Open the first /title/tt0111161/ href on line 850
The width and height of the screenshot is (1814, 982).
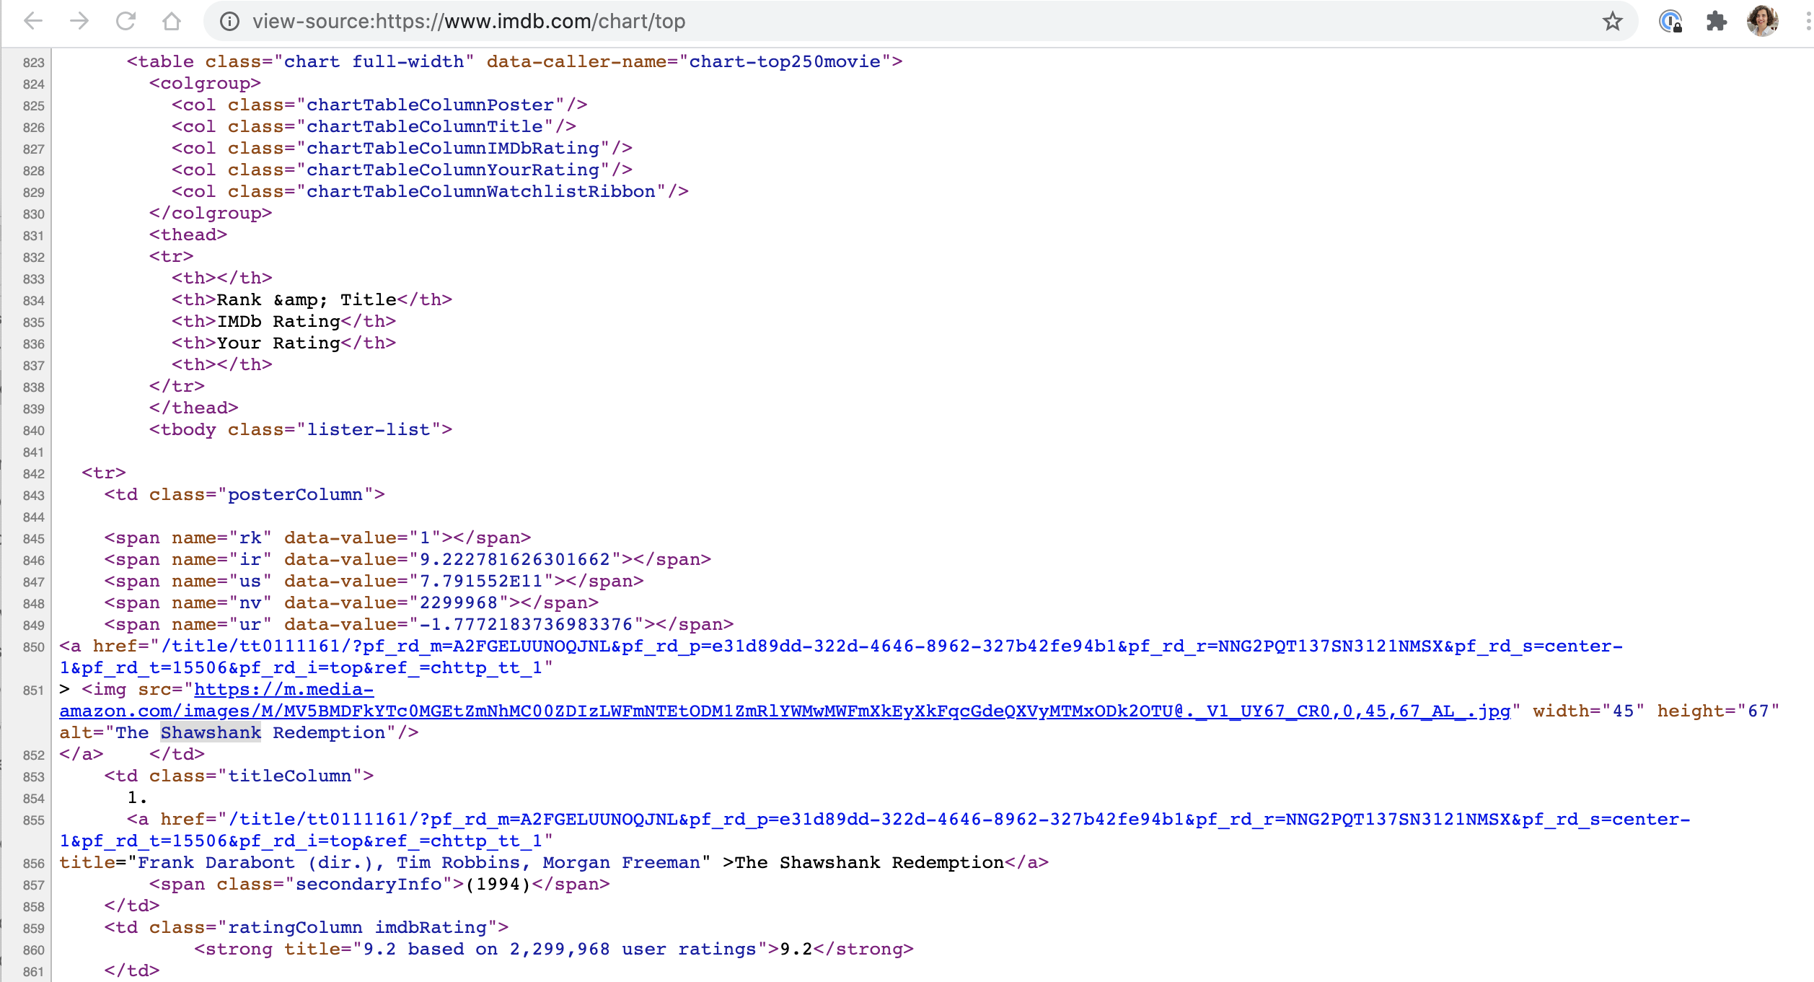tap(841, 657)
